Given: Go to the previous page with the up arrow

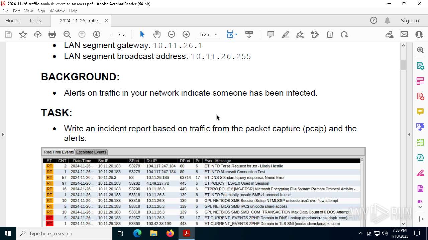Looking at the screenshot, I should [82, 34].
